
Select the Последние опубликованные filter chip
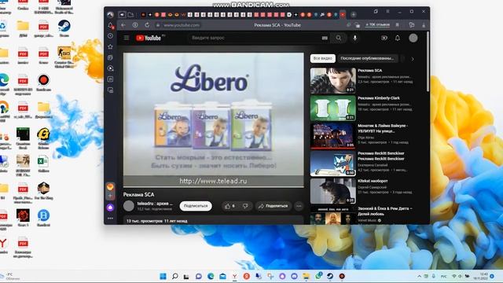(367, 58)
